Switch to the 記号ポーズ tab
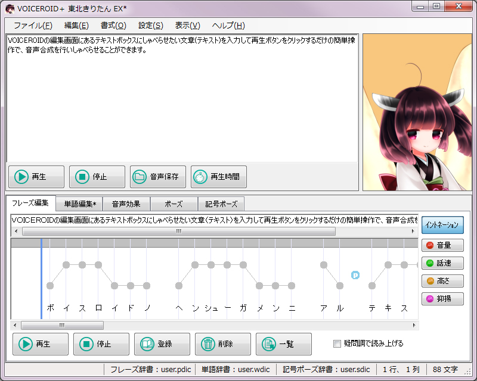 pyautogui.click(x=221, y=204)
